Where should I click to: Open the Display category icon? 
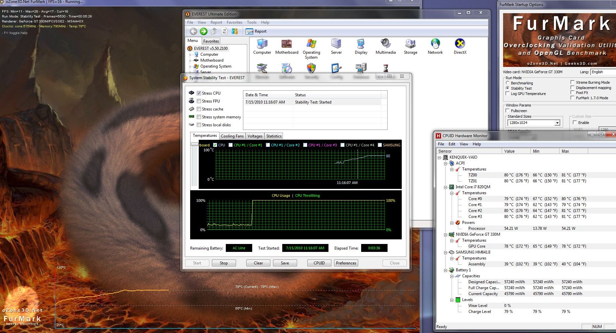(x=361, y=46)
